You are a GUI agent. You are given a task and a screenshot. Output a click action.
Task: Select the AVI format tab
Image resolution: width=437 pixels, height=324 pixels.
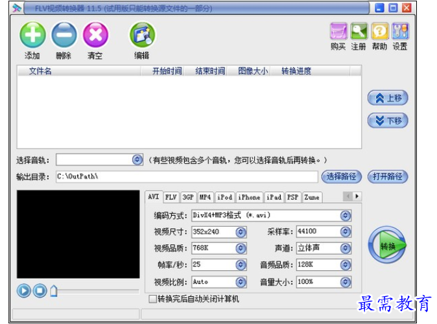[x=154, y=197]
